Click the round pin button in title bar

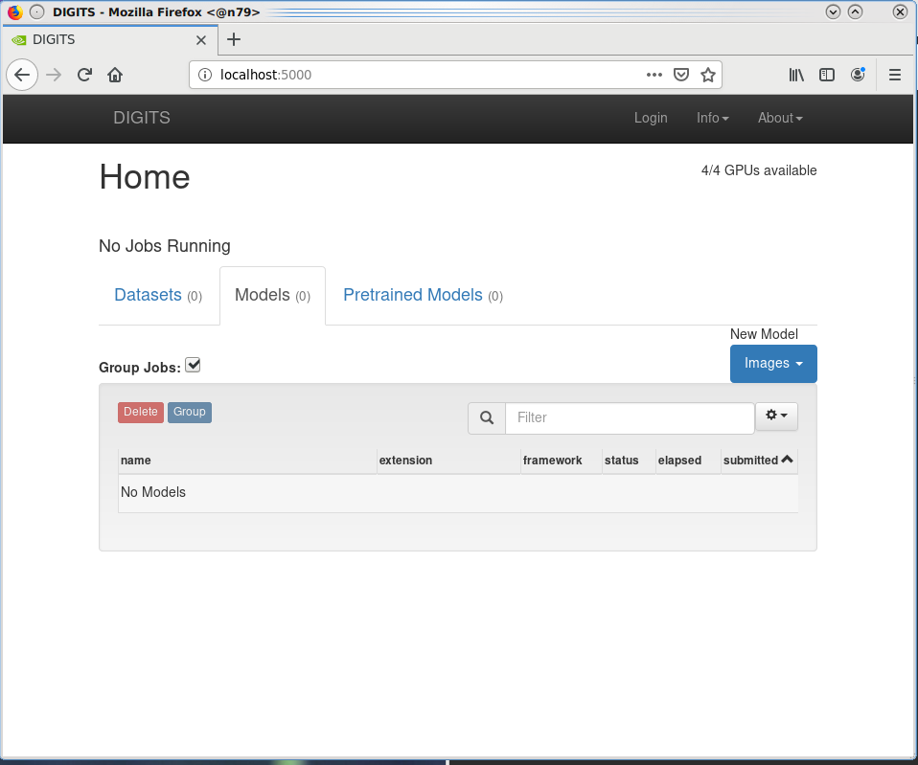[36, 11]
